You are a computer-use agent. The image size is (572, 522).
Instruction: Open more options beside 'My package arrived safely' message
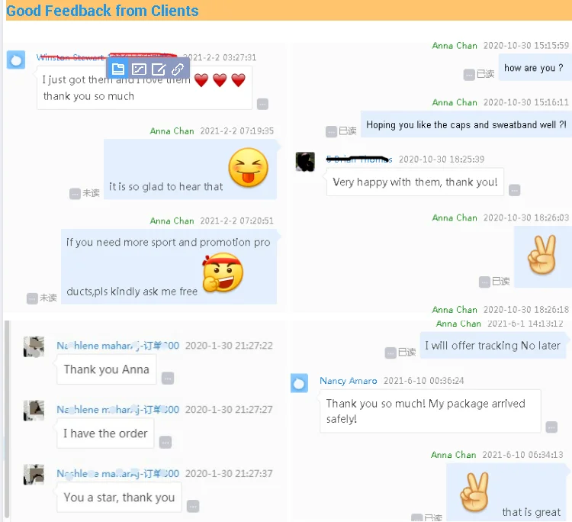tap(551, 427)
